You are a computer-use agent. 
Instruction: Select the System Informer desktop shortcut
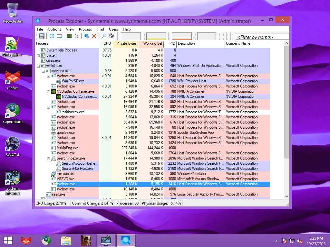[x=13, y=183]
